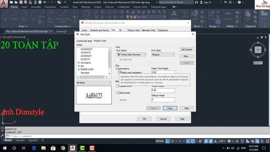Click the Set Current button
This screenshot has width=270, height=152.
point(186,49)
